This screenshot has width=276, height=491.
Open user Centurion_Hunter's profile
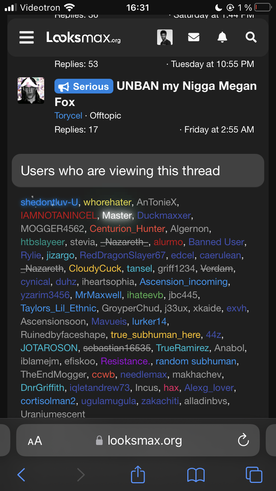127,229
